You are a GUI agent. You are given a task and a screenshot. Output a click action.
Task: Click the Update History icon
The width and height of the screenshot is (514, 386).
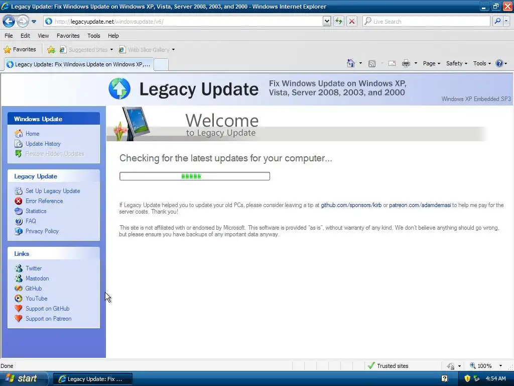(x=19, y=144)
